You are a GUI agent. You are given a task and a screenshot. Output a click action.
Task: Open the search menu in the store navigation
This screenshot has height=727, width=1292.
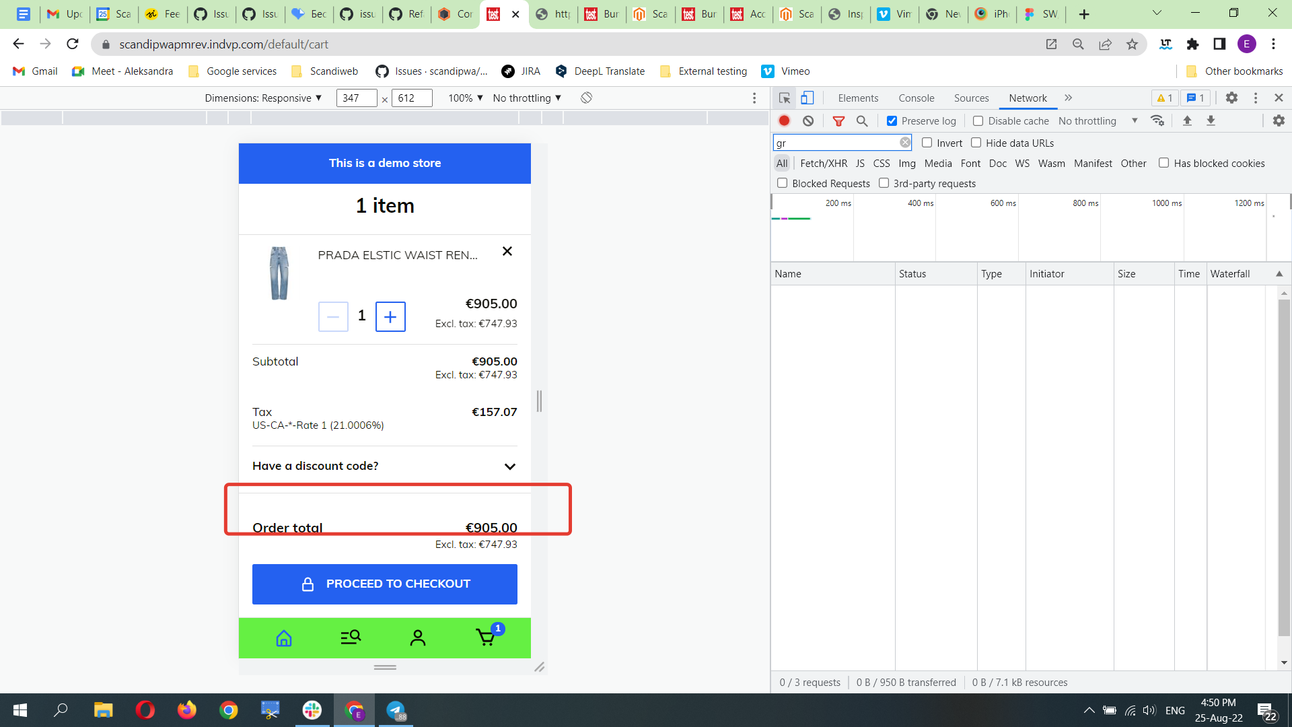point(351,637)
